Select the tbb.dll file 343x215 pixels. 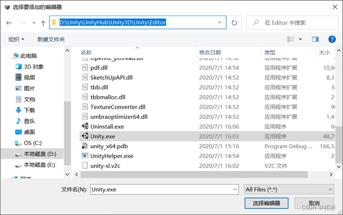coord(99,87)
